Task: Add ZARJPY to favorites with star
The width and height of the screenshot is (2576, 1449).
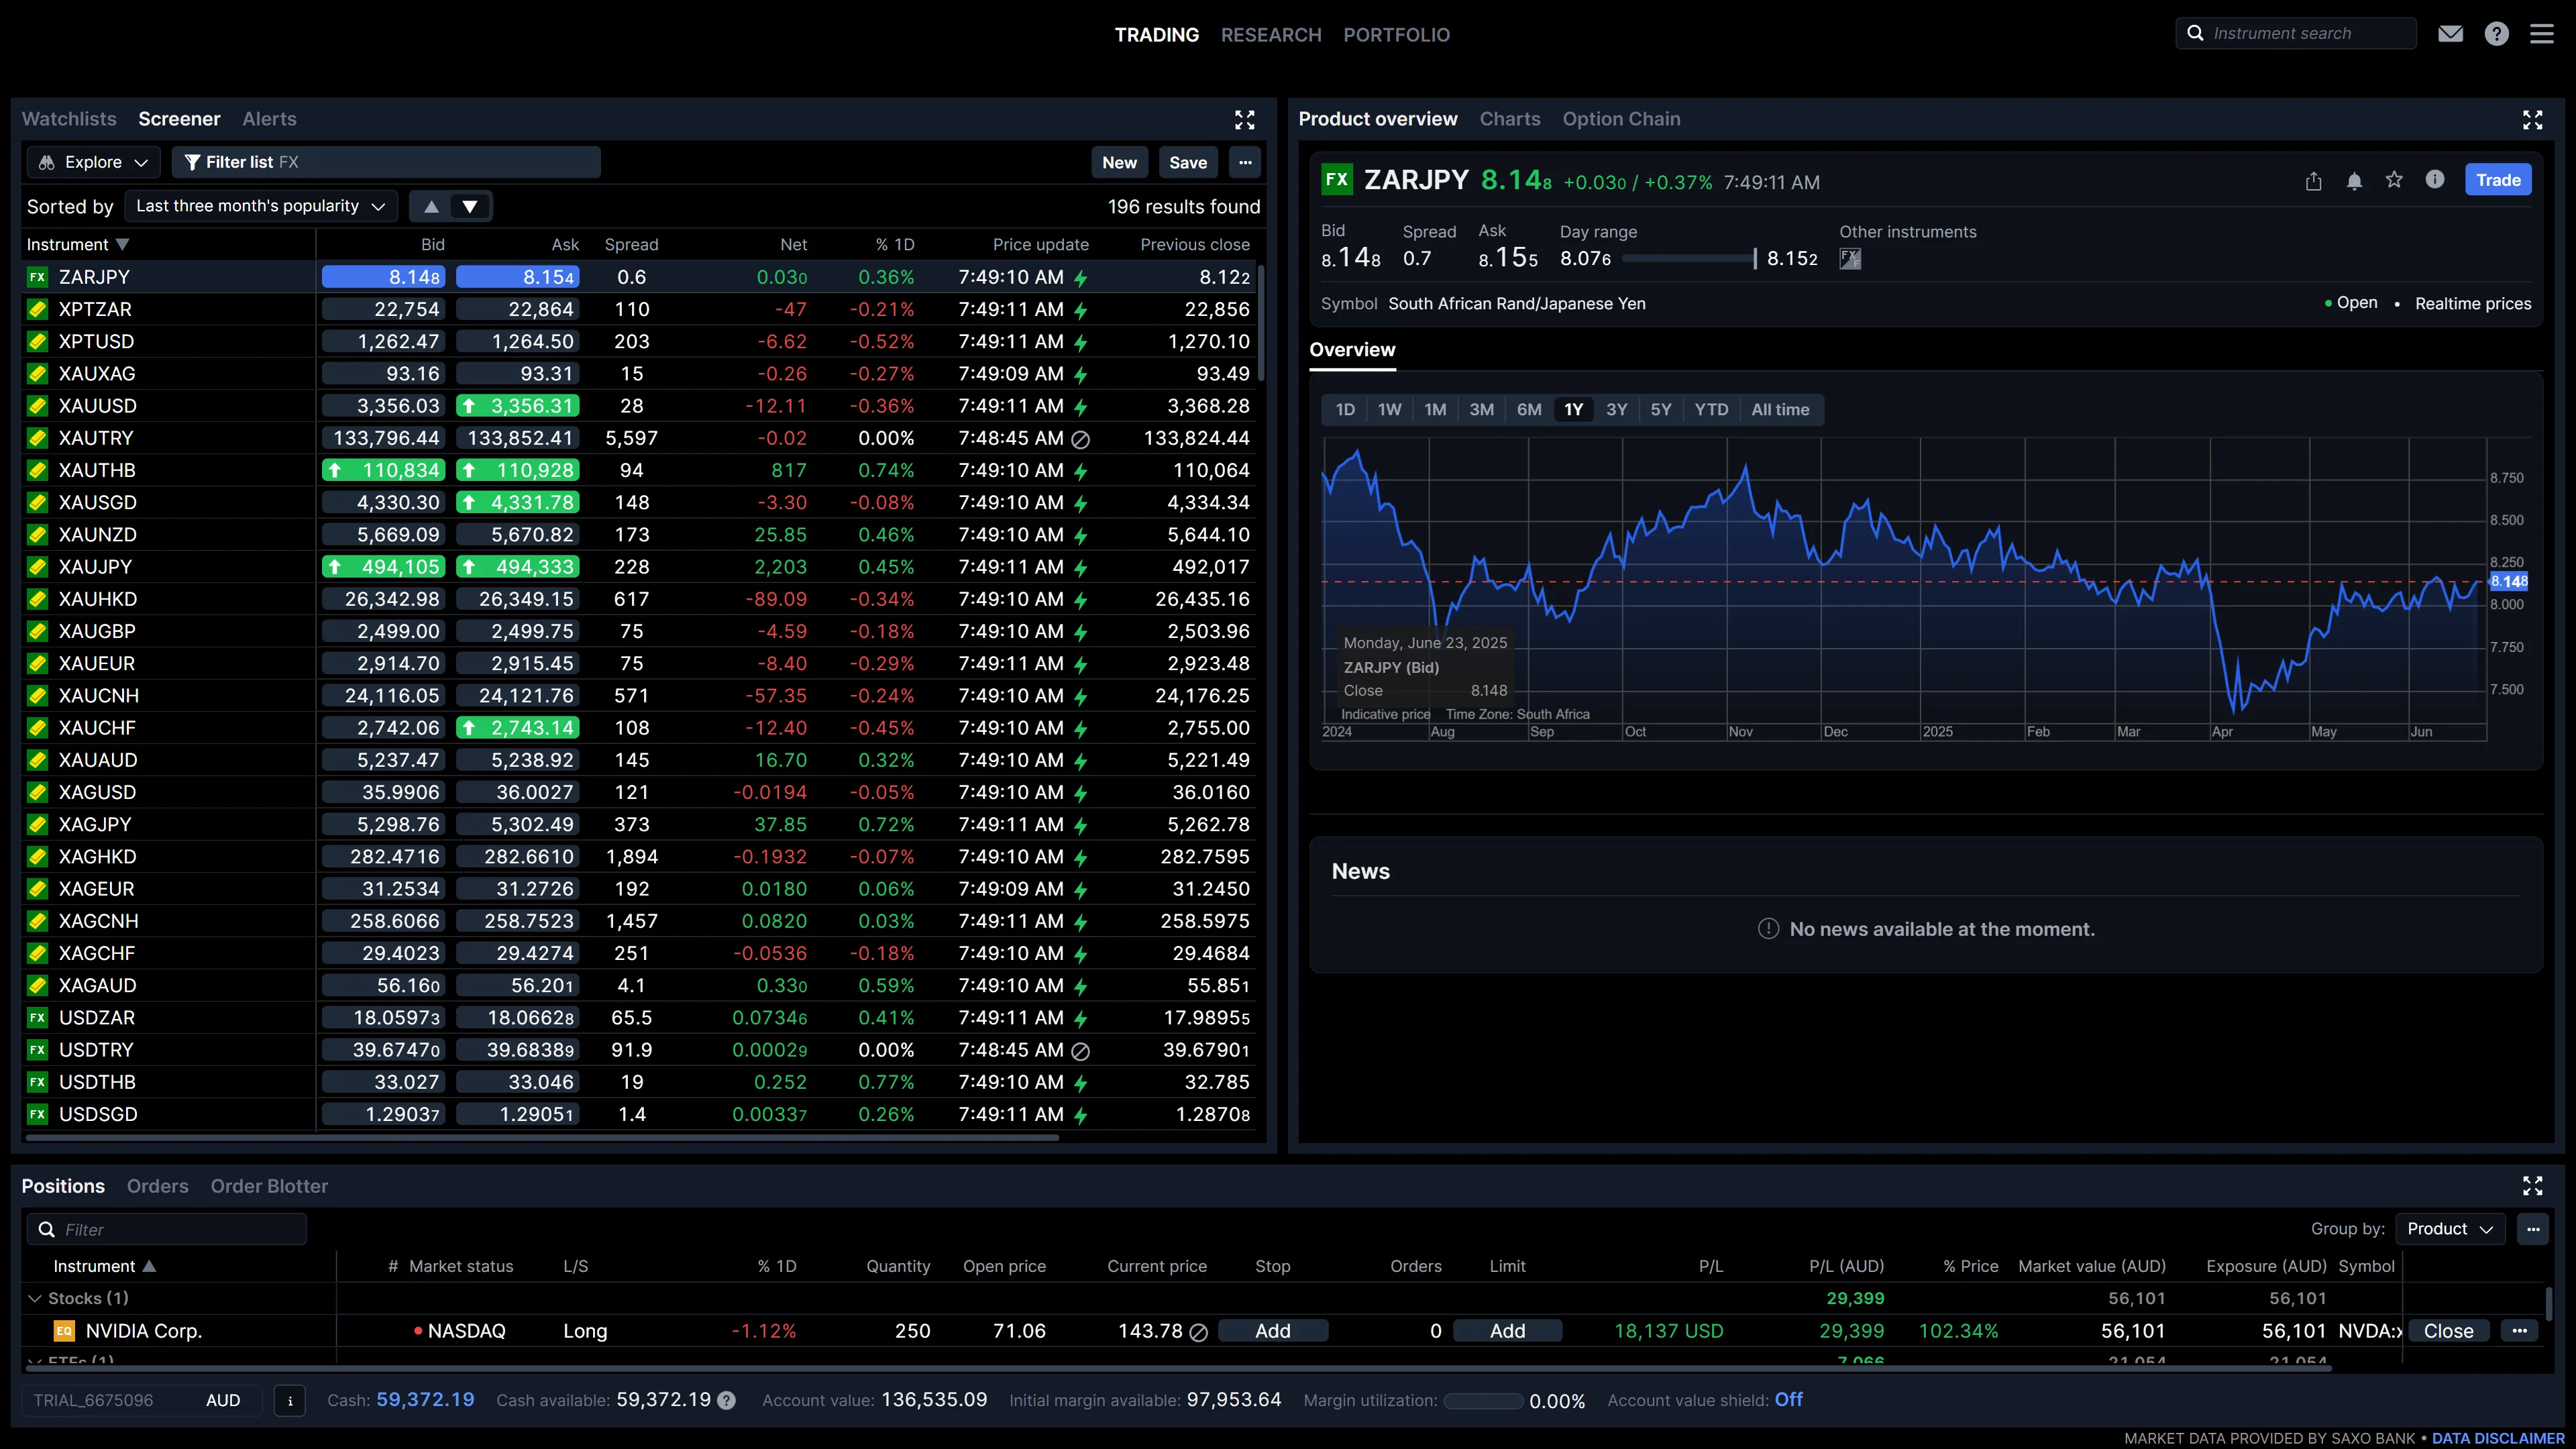Action: pyautogui.click(x=2394, y=180)
